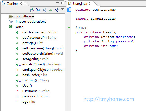Click 'username' field in editor code
146x111 pixels.
(125, 37)
